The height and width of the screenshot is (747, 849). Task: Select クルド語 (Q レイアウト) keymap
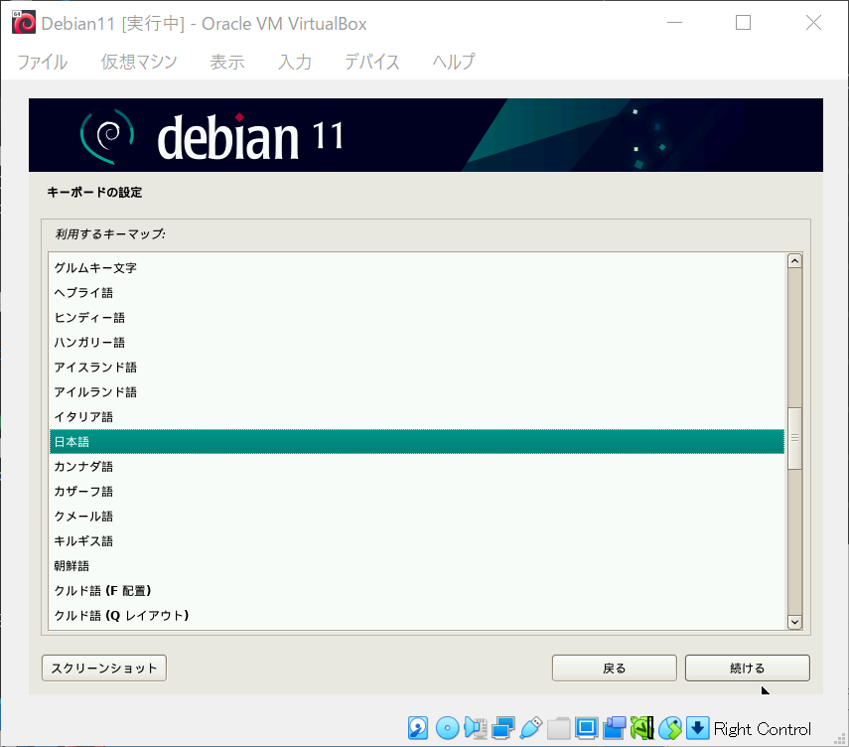[x=417, y=616]
